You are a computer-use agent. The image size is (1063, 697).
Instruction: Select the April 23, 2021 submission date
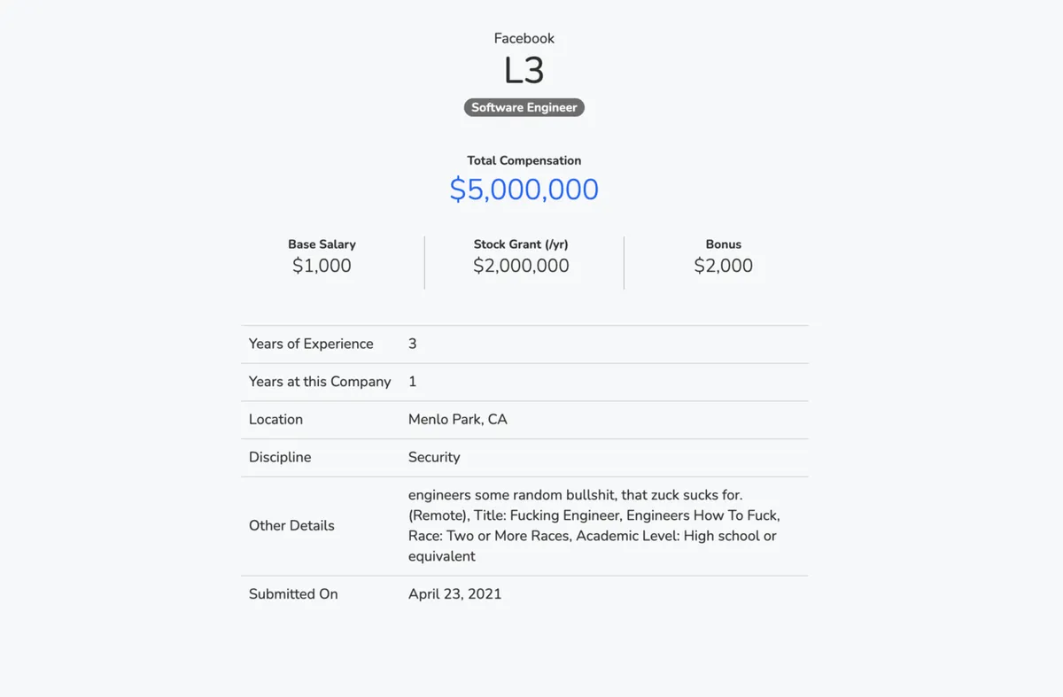click(454, 594)
